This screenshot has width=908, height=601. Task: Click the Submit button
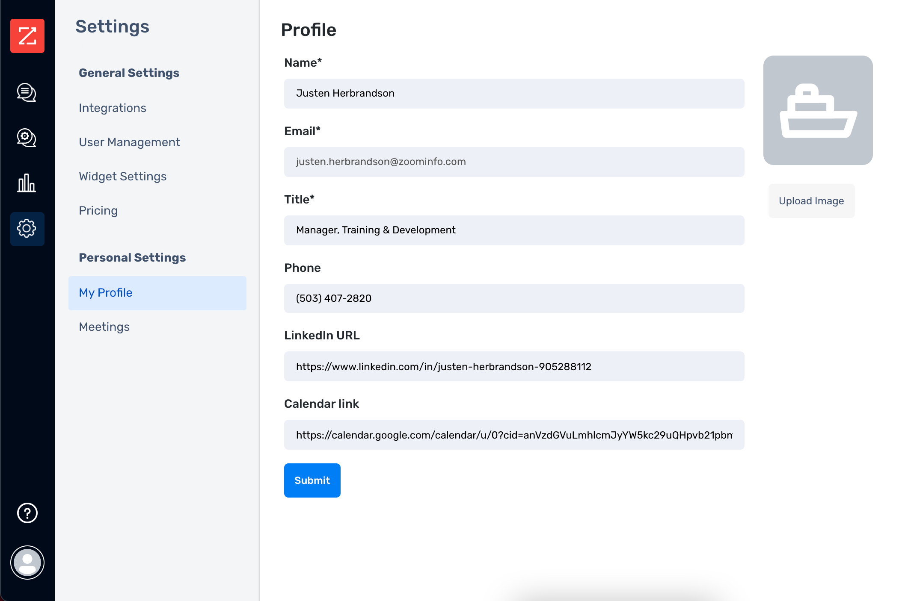[312, 480]
